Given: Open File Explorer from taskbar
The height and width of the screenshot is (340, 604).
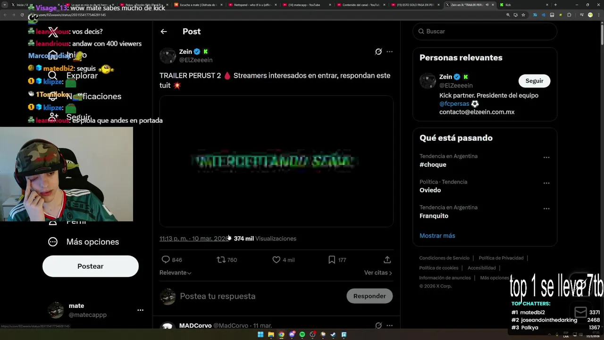Looking at the screenshot, I should (271, 335).
